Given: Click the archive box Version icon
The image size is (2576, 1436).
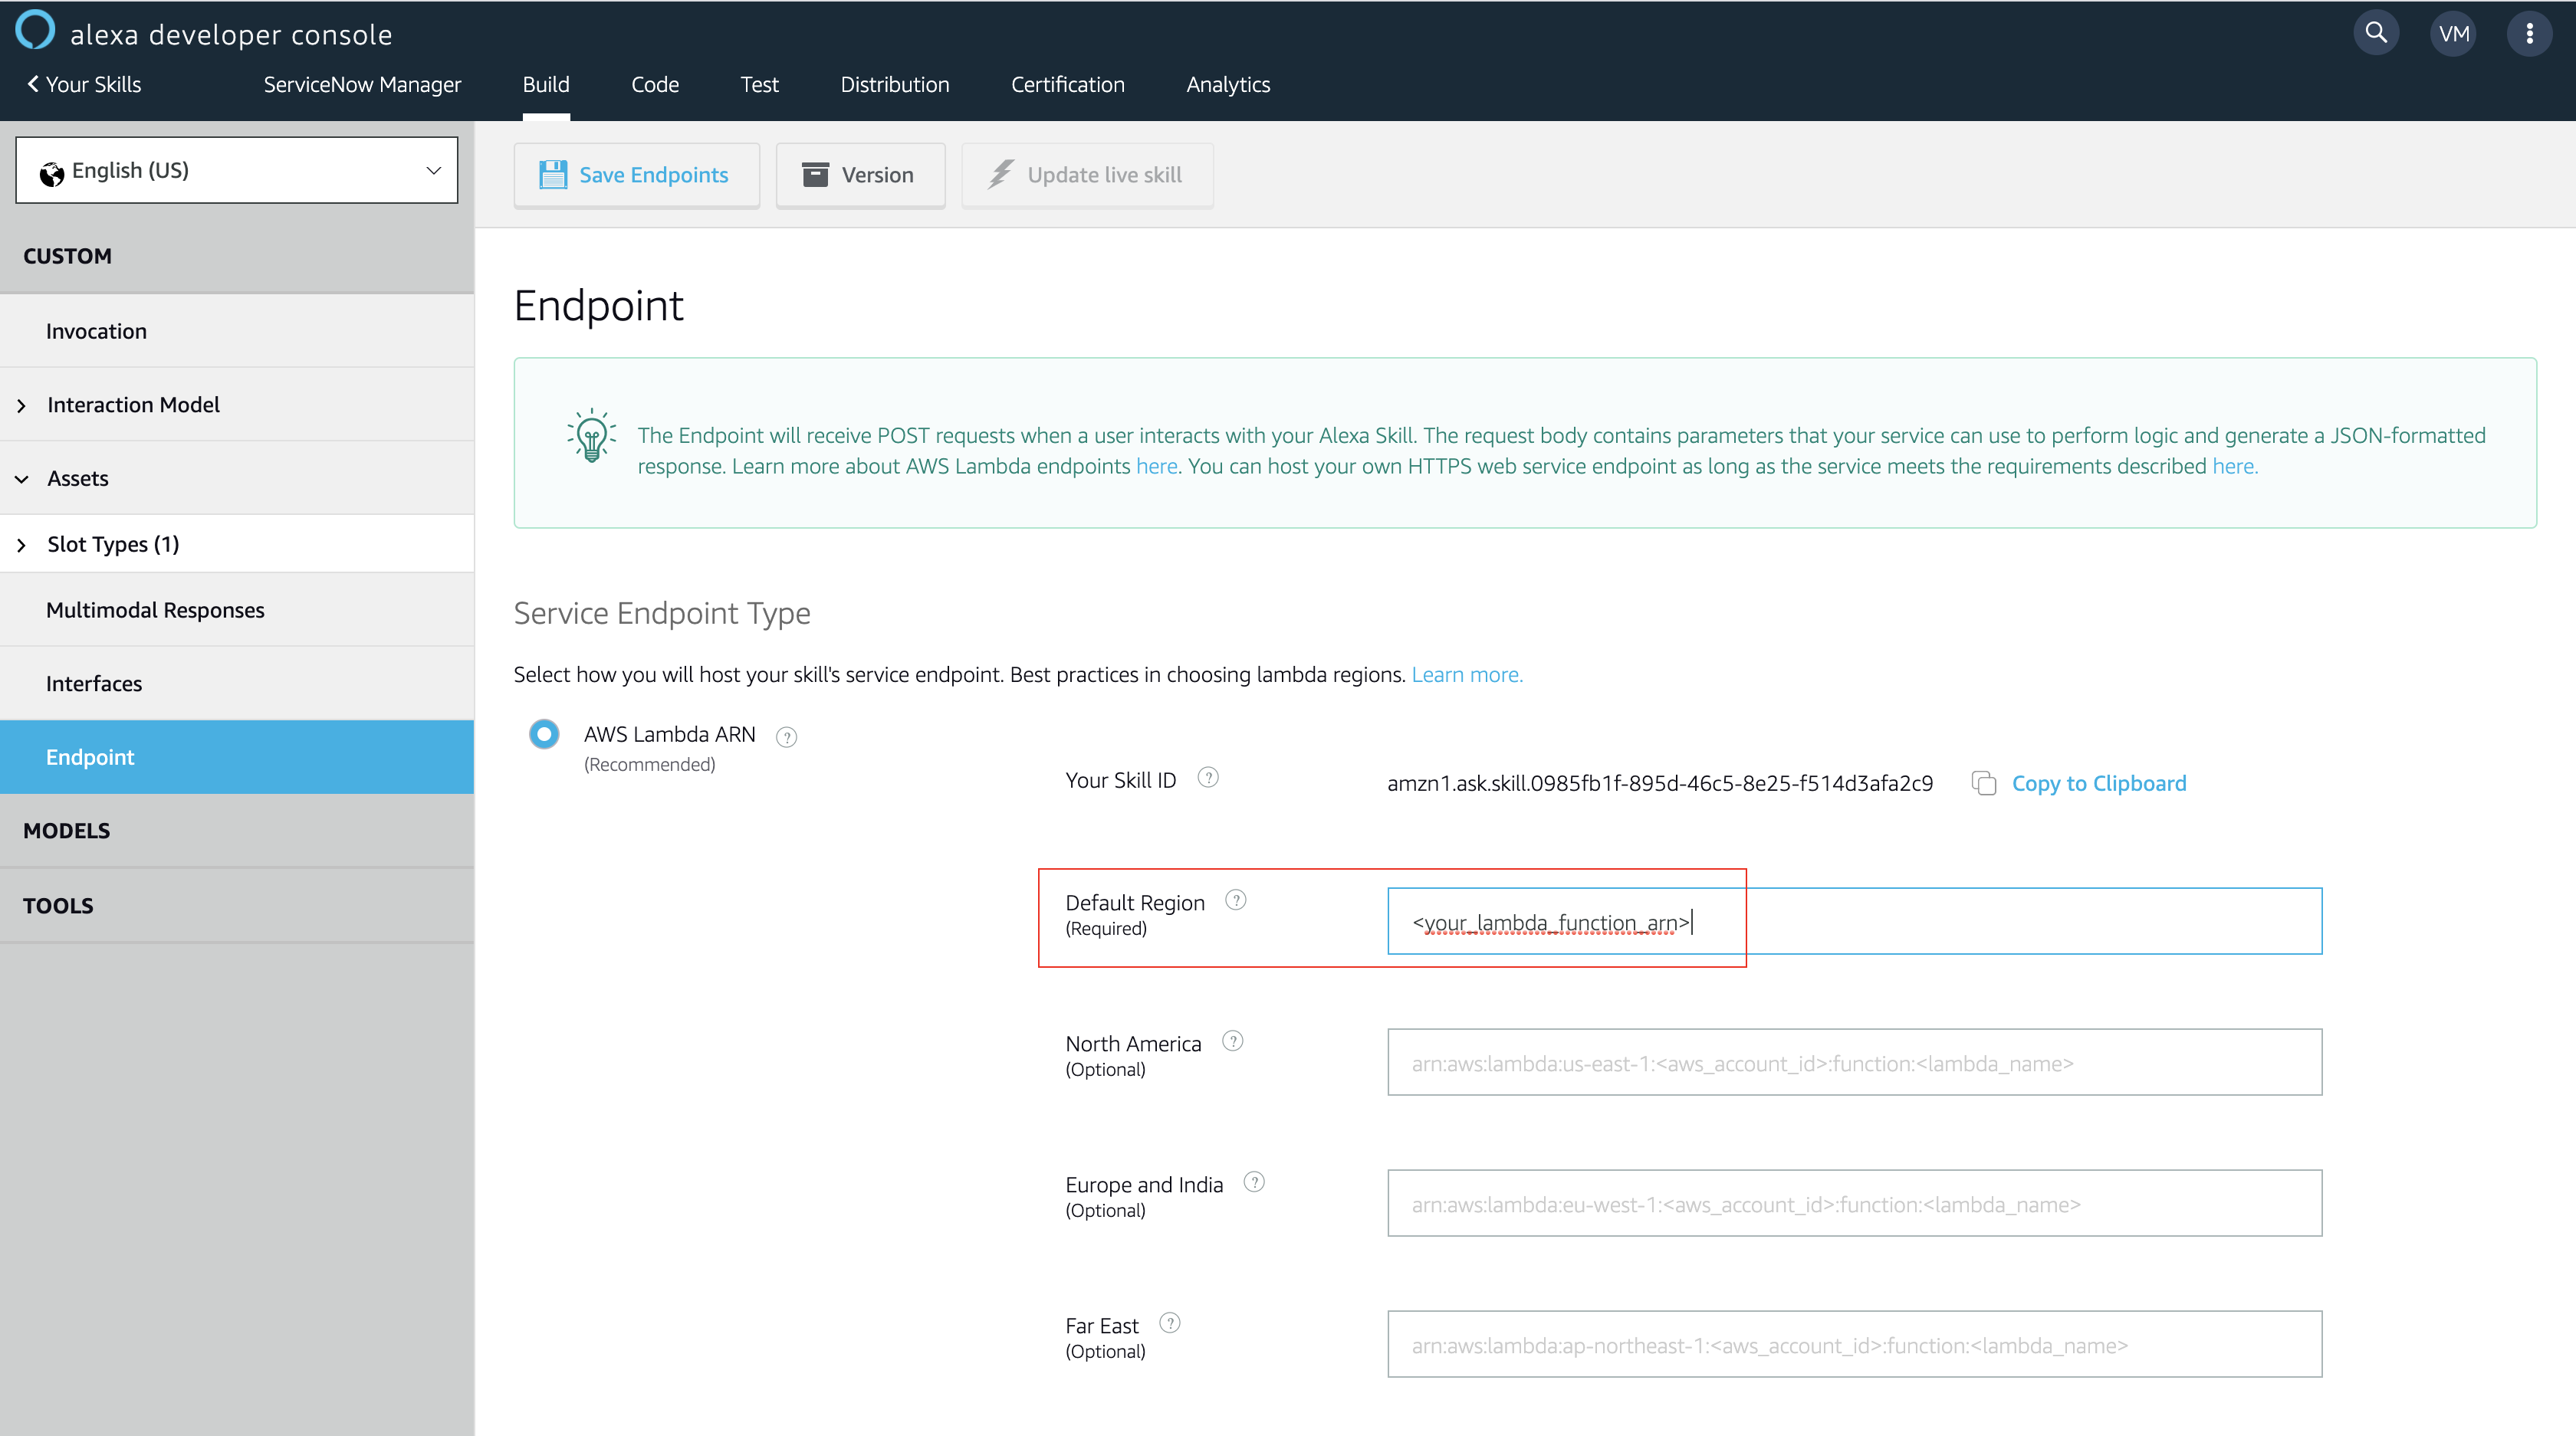Looking at the screenshot, I should [815, 175].
